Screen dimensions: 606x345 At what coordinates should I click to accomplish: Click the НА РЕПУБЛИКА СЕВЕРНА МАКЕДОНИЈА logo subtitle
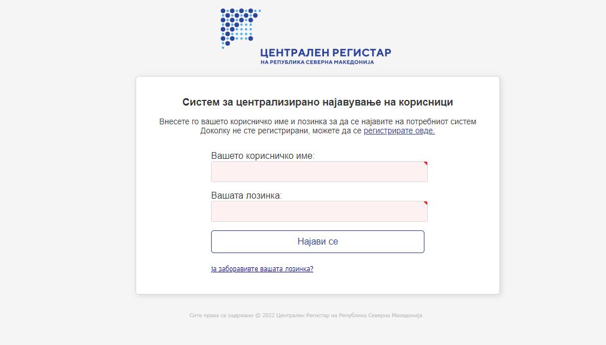pos(317,62)
